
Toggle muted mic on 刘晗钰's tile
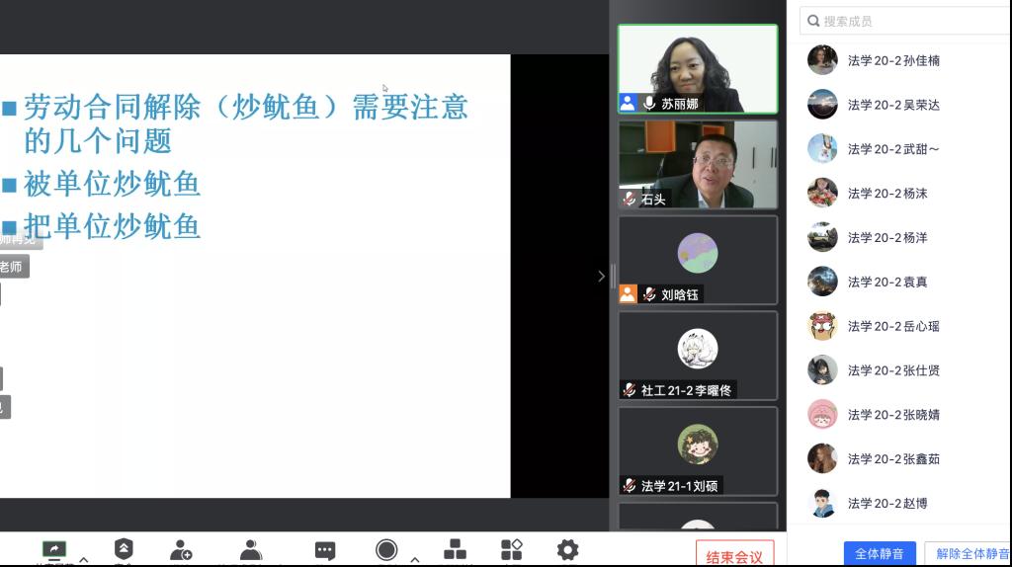[649, 294]
